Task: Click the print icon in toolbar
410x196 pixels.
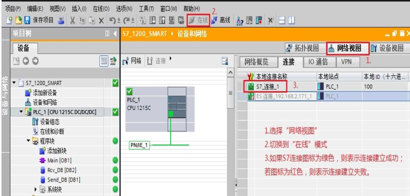Action: [x=61, y=20]
